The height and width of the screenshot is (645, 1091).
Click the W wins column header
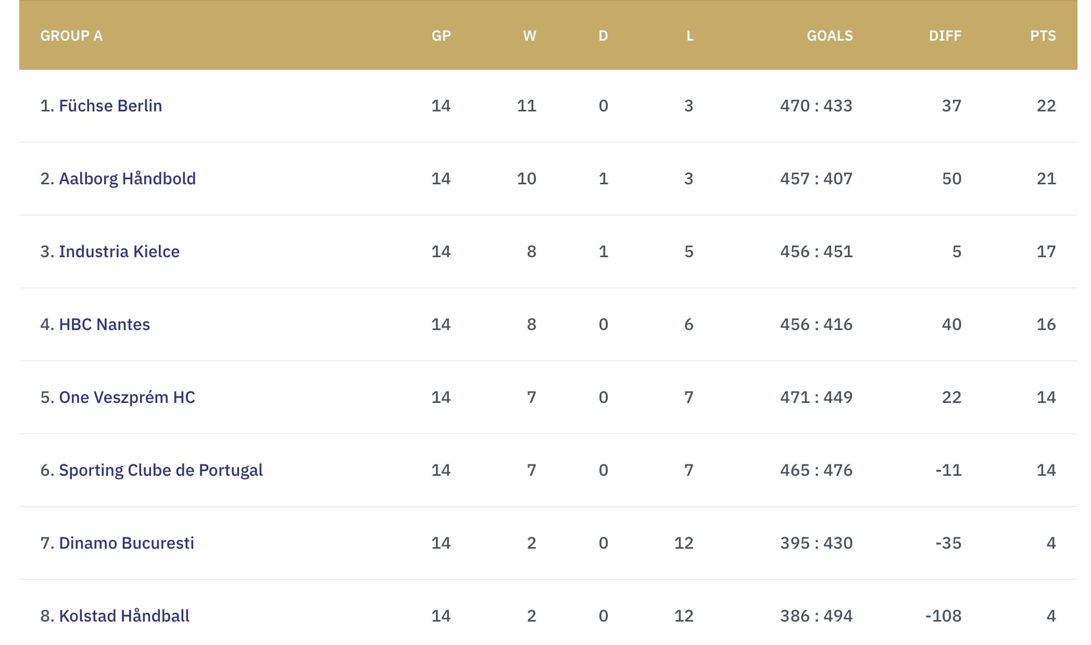point(529,35)
